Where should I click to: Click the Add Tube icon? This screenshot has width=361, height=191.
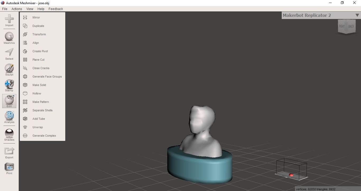click(x=25, y=119)
